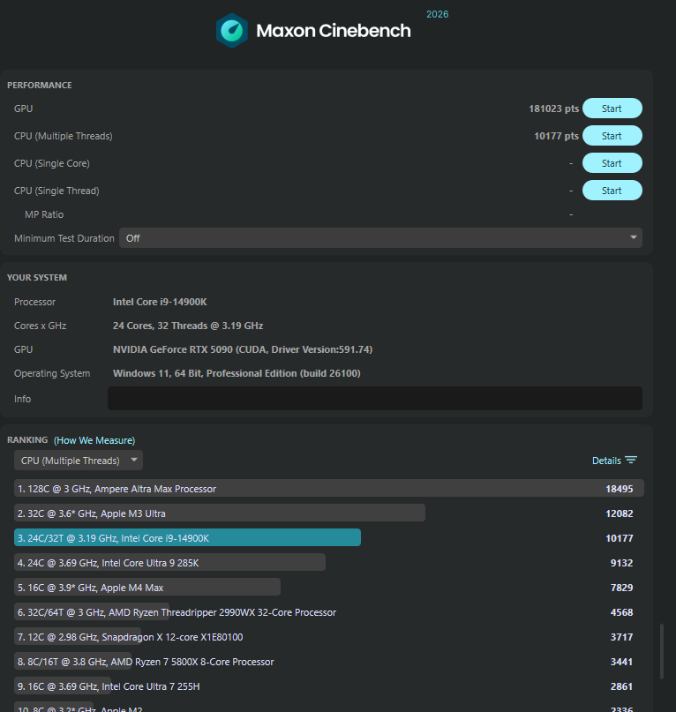Screen dimensions: 676x712
Task: Open the Minimum Test Duration dropdown
Action: tap(380, 238)
